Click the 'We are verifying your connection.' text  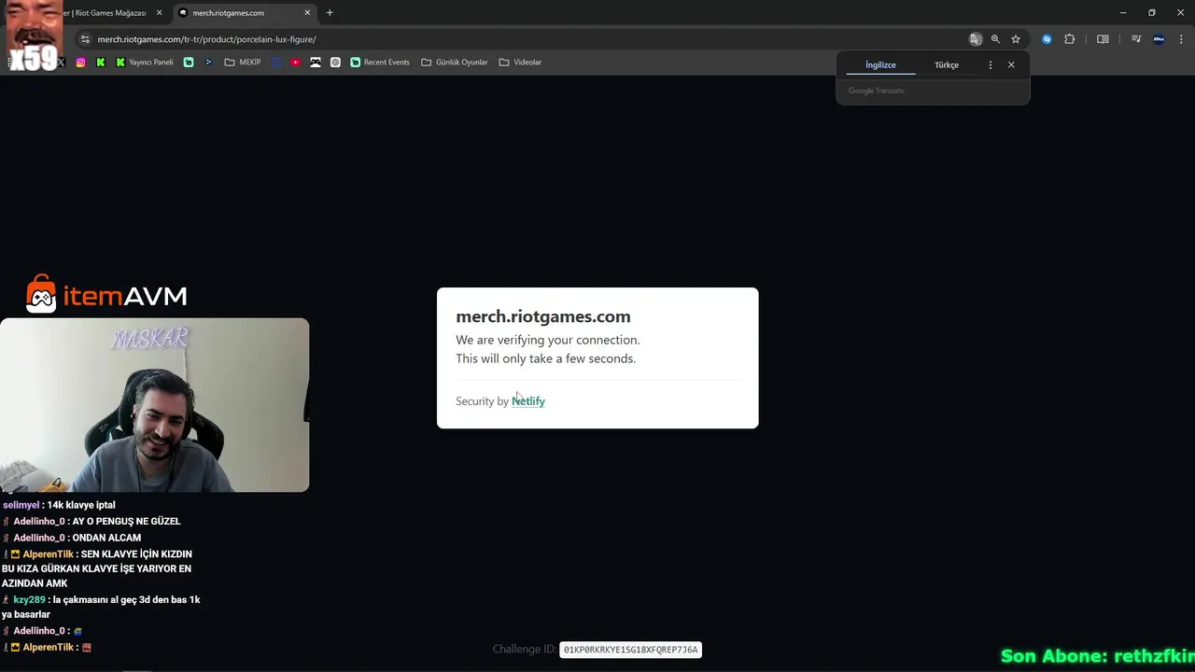tap(548, 341)
